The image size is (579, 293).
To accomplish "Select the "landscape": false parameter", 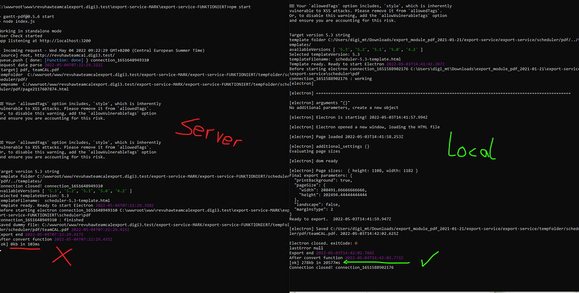I will [x=317, y=204].
